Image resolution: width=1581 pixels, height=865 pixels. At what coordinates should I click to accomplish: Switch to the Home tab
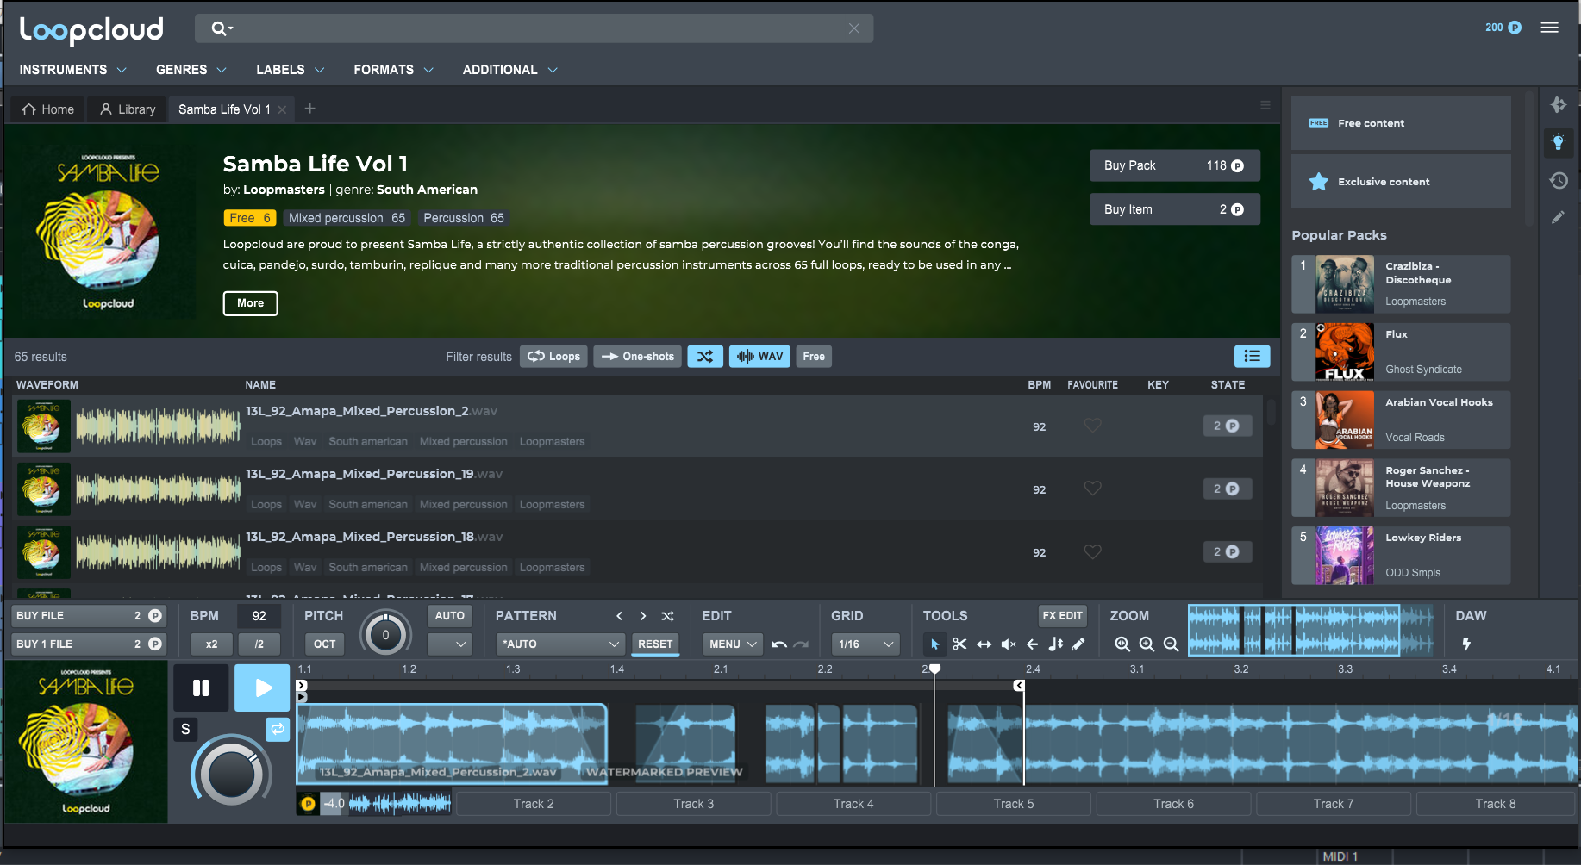pos(48,109)
